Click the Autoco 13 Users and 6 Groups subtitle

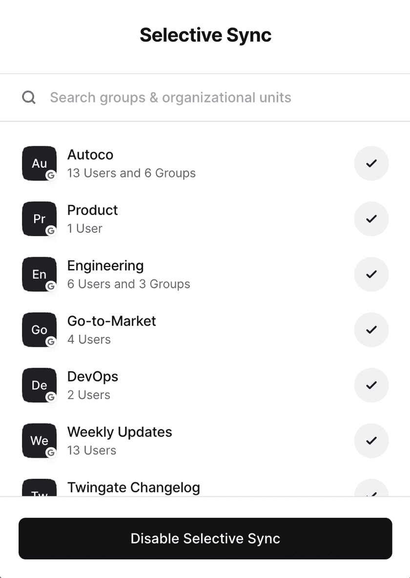tap(131, 173)
